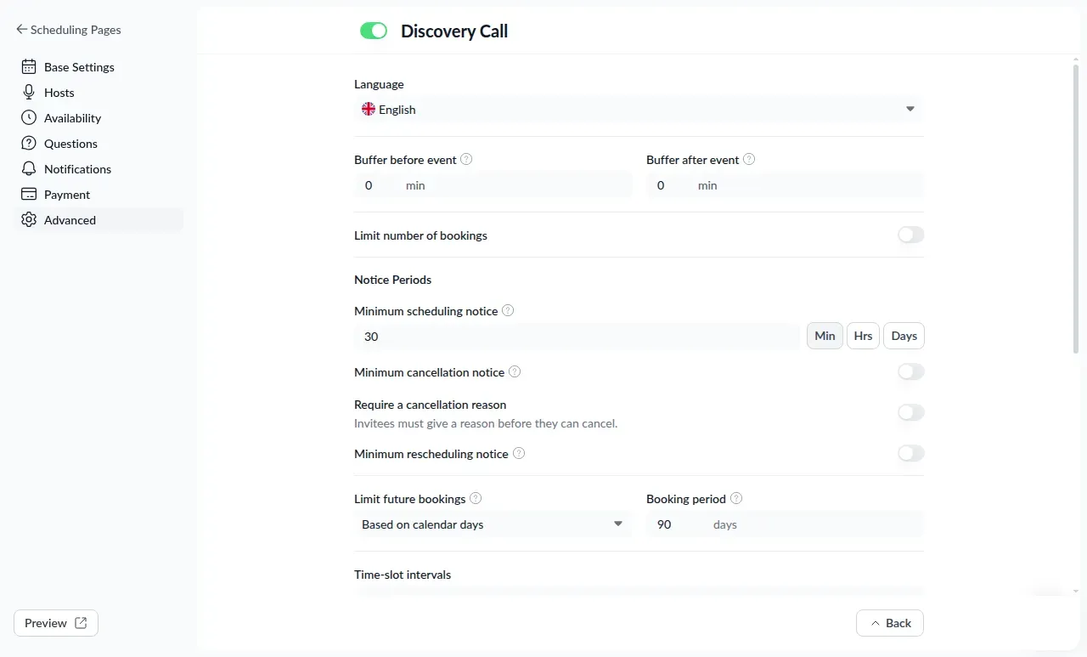Select the Hrs unit for scheduling notice
The width and height of the screenshot is (1087, 657).
[x=863, y=336]
